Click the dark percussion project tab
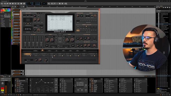The image size is (171, 96). point(5,1)
